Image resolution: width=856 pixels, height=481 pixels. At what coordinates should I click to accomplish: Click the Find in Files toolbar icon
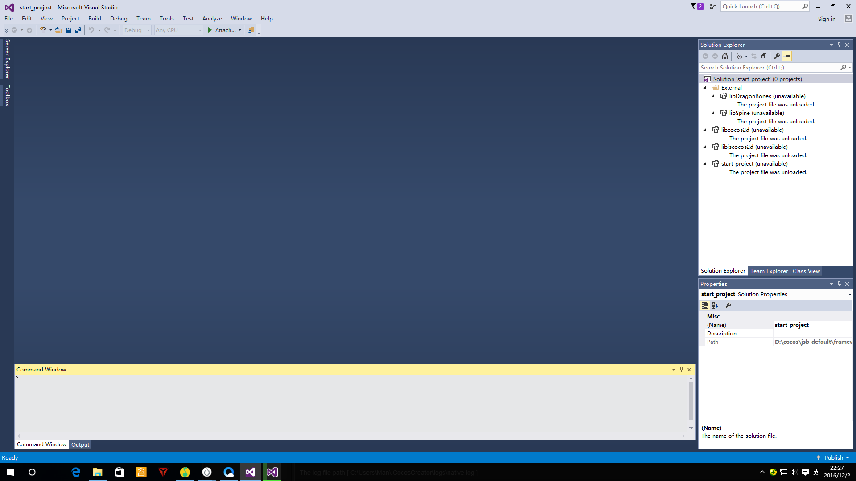click(x=251, y=30)
